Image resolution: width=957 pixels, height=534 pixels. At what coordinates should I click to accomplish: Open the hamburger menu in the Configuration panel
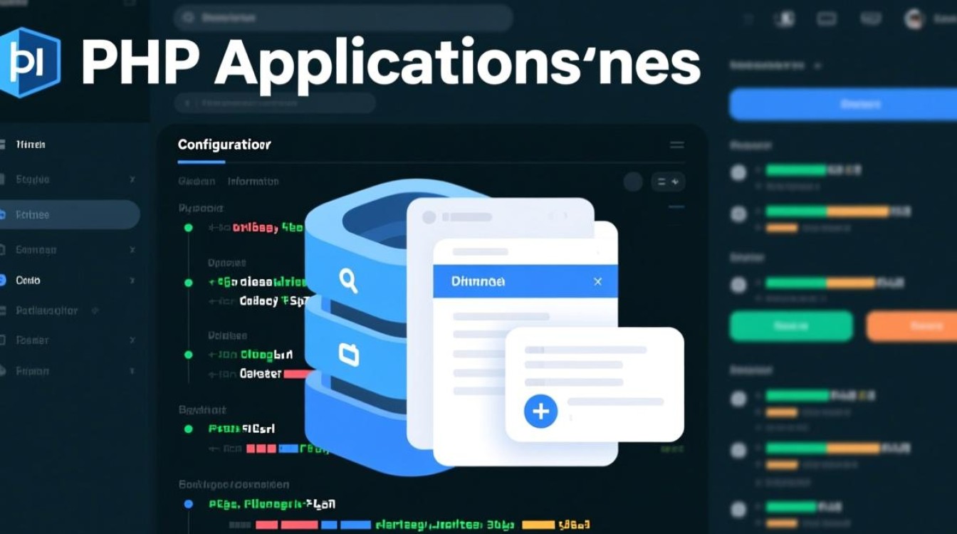point(676,145)
